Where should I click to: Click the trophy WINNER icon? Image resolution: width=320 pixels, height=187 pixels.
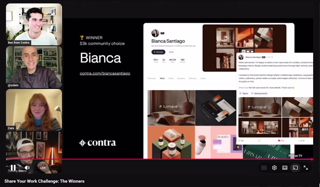pyautogui.click(x=82, y=37)
